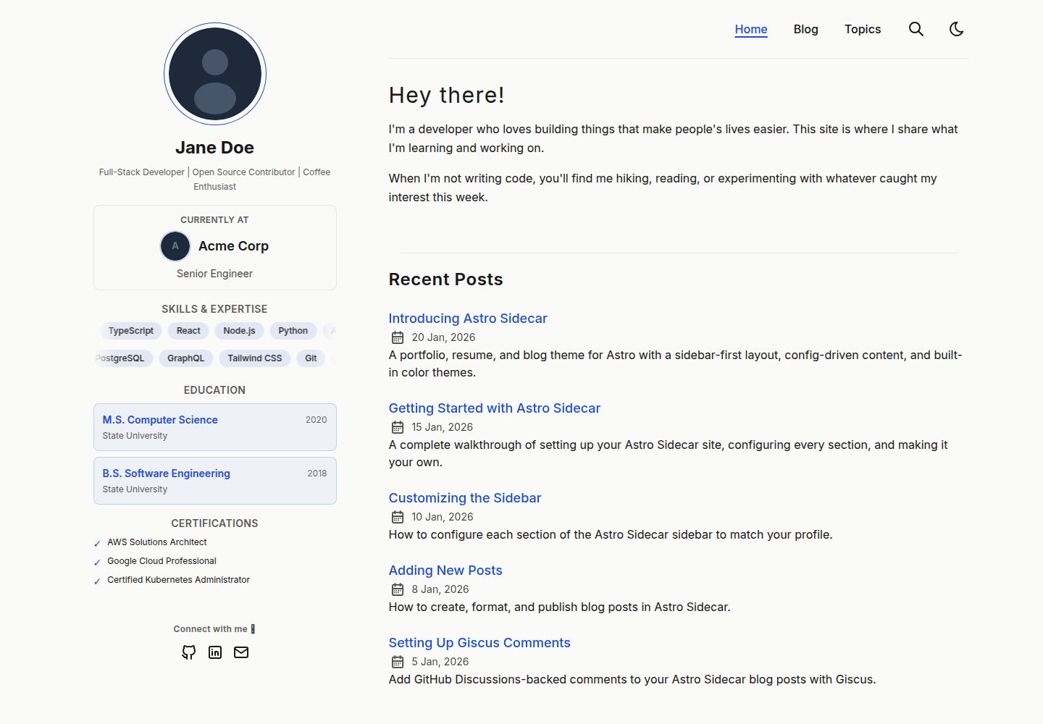The width and height of the screenshot is (1043, 724).
Task: Open Customizing the Sidebar post
Action: [x=465, y=498]
